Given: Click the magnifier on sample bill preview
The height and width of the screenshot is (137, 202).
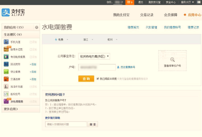Looking at the screenshot, I should click(172, 59).
